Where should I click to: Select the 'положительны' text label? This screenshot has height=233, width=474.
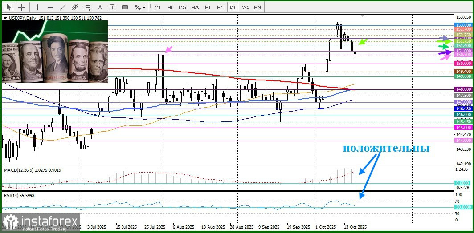coord(386,148)
